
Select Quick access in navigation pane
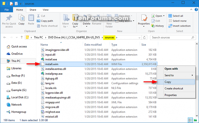17,47
